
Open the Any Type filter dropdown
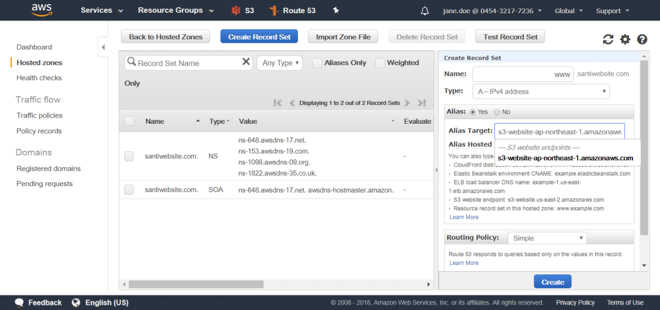280,63
